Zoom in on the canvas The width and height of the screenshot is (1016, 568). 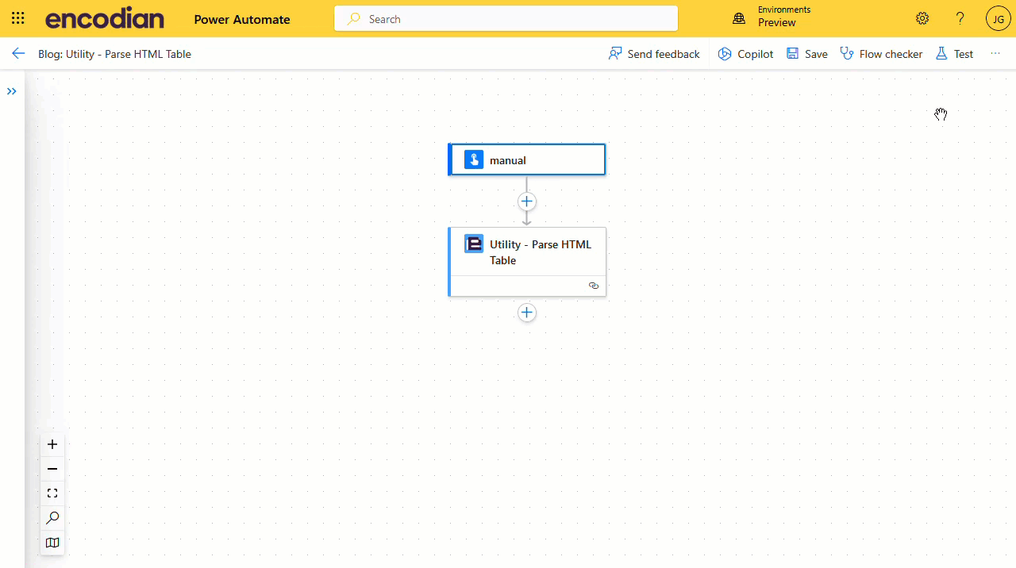click(52, 444)
